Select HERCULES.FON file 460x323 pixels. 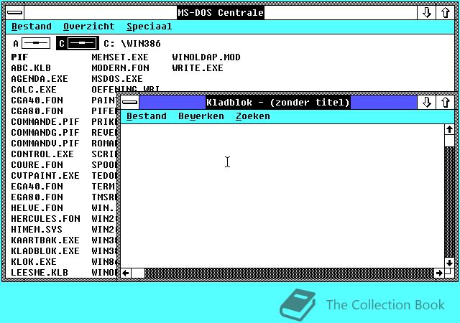pos(45,219)
